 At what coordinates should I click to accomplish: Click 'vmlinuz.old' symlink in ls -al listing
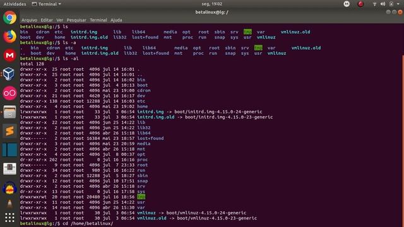[x=151, y=218]
